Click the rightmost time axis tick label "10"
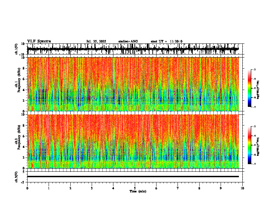The width and height of the screenshot is (273, 211). pyautogui.click(x=242, y=188)
